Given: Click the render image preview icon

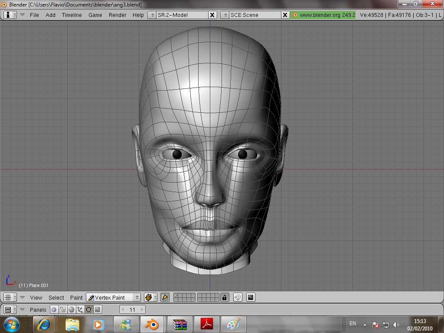Looking at the screenshot, I should click(251, 297).
